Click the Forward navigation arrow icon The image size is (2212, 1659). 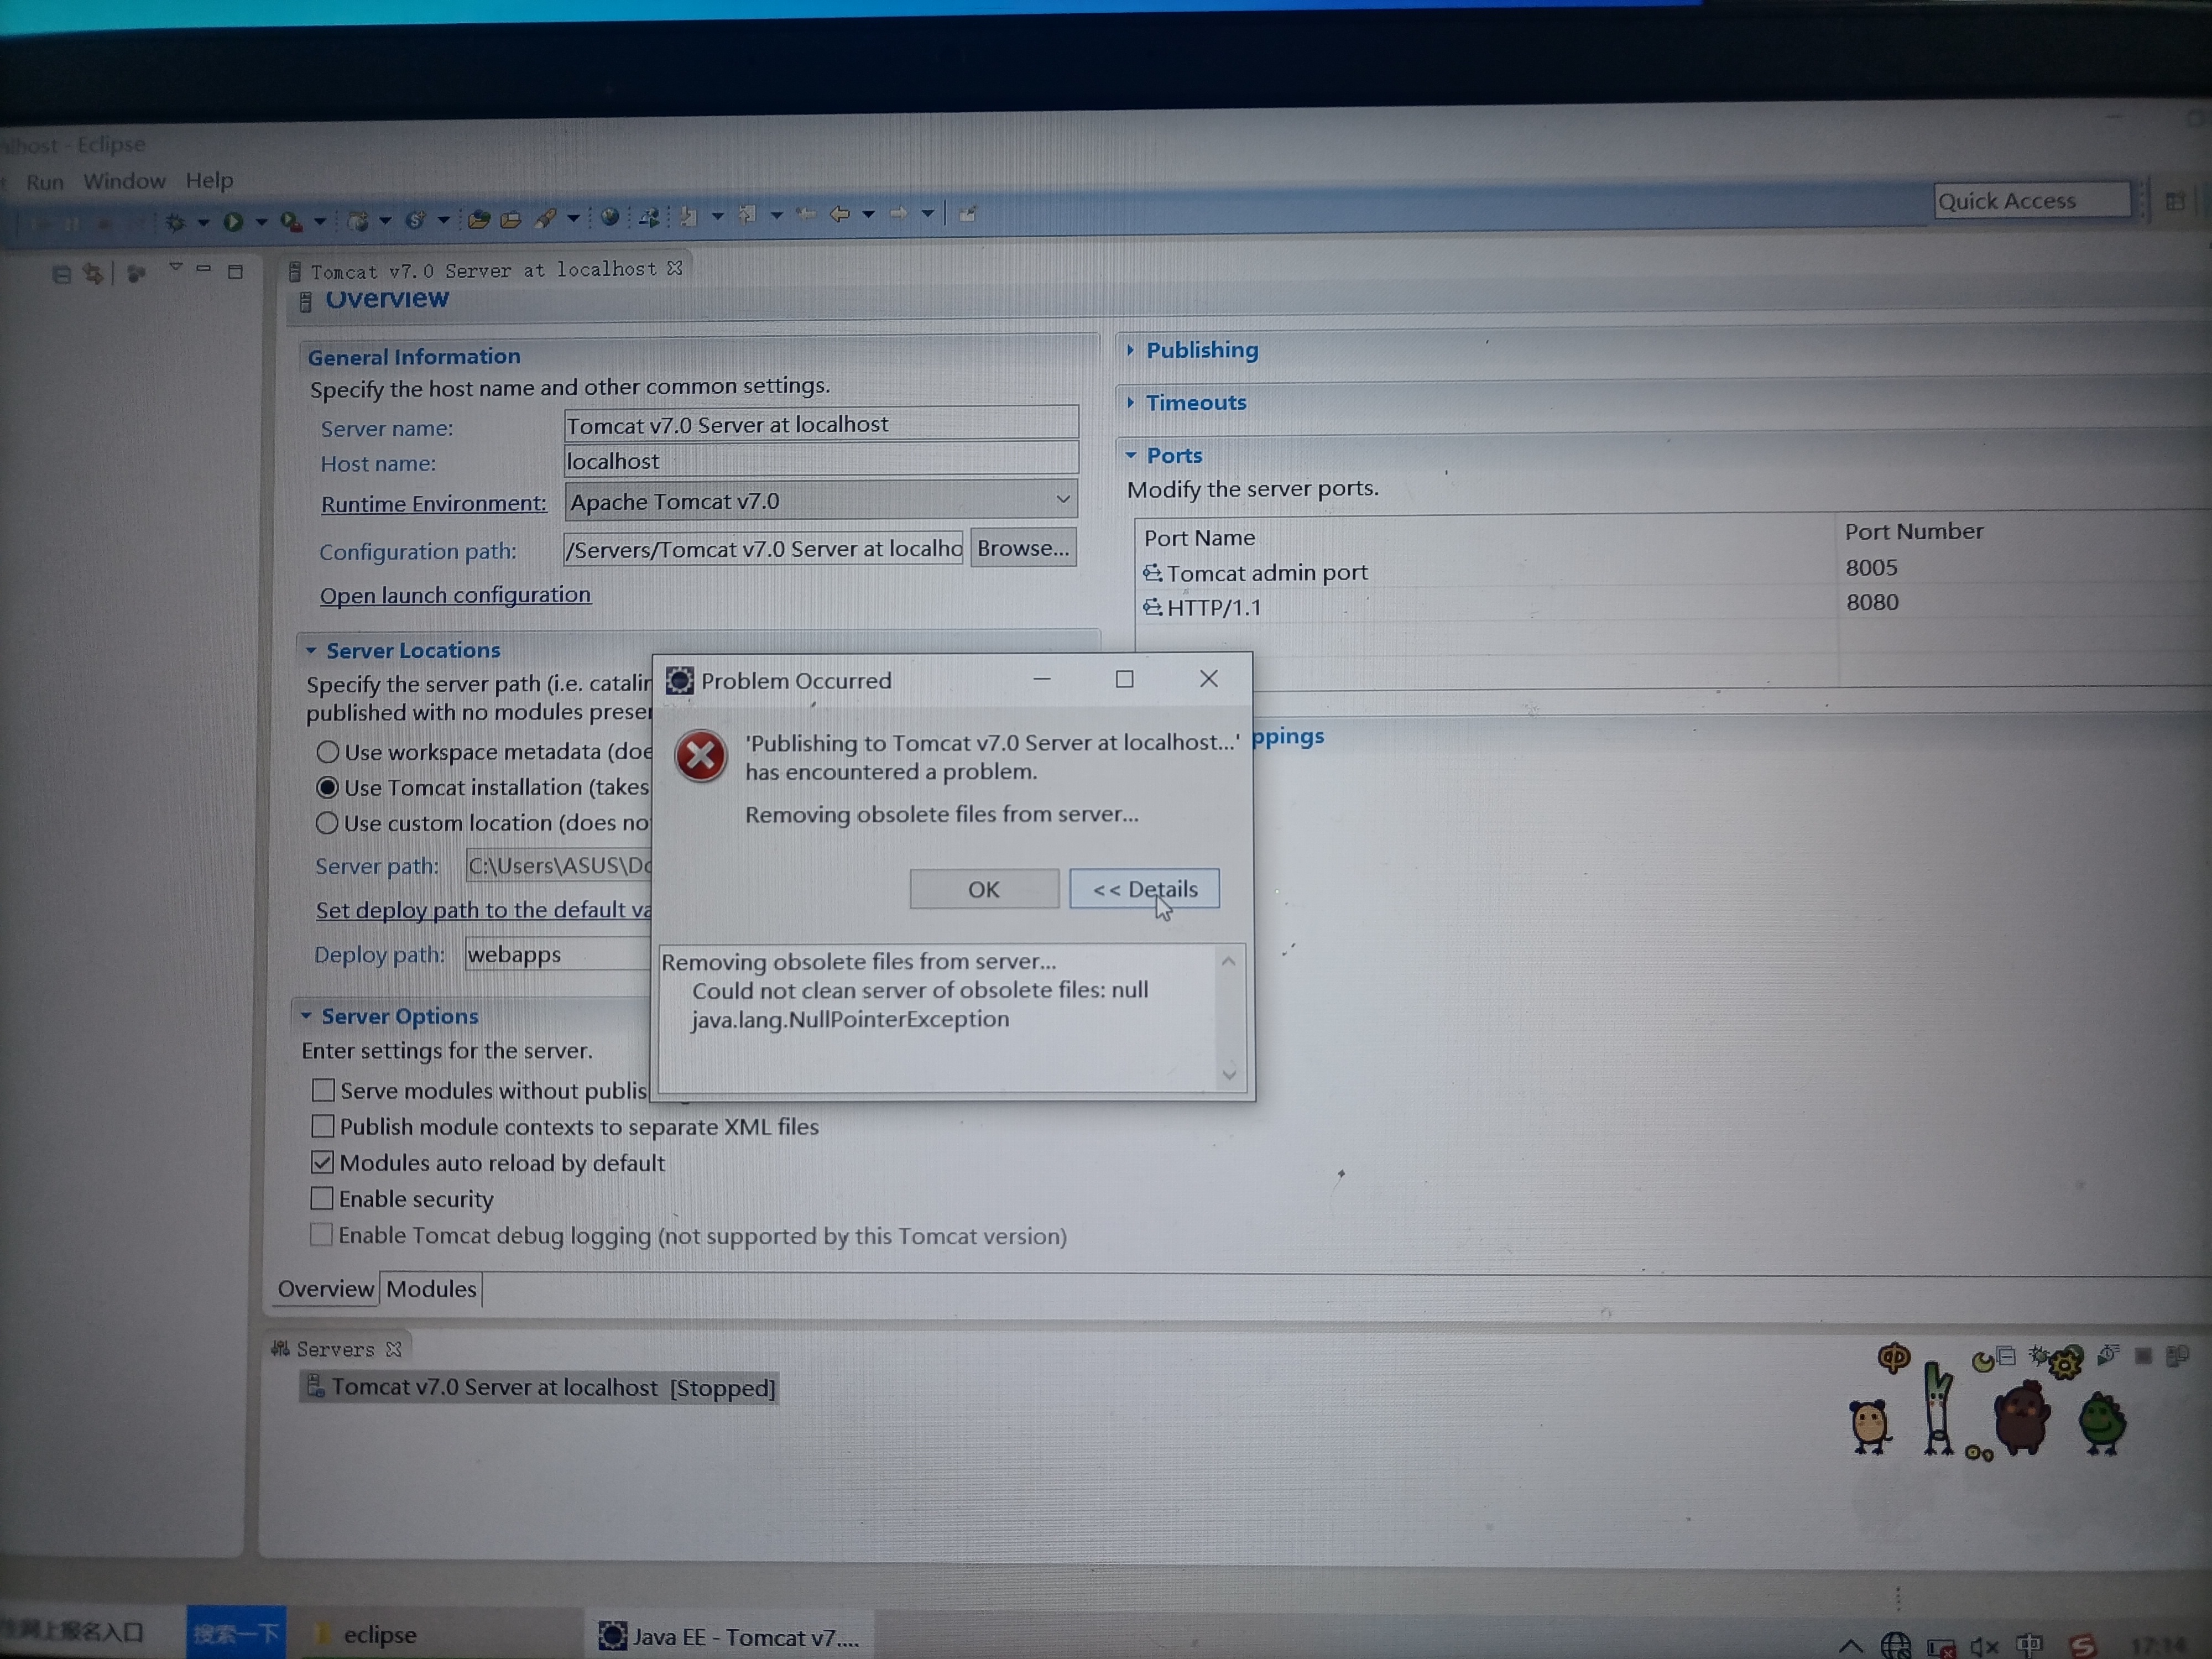(899, 213)
